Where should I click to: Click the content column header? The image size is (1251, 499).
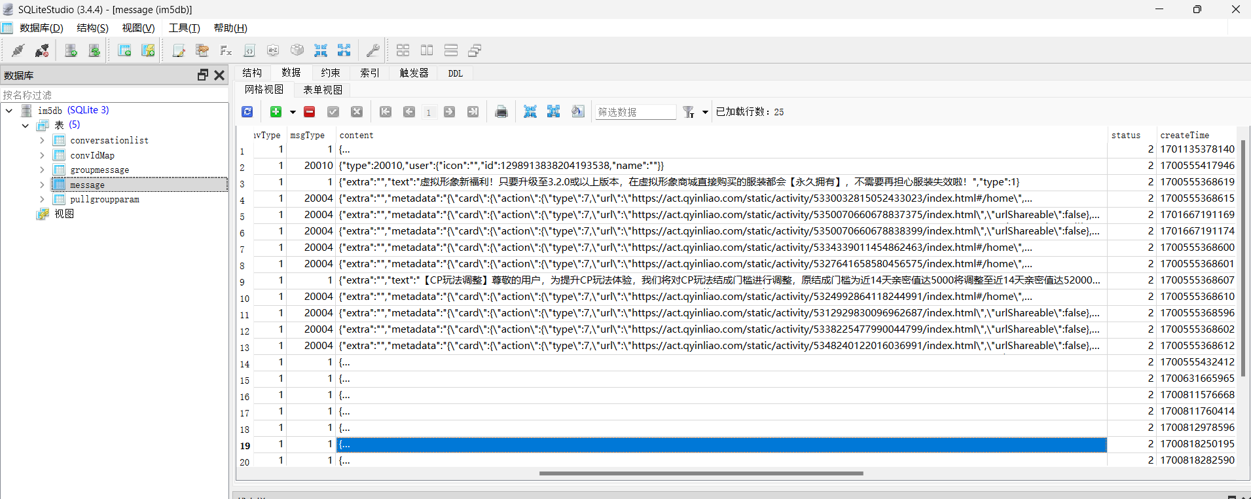[721, 135]
